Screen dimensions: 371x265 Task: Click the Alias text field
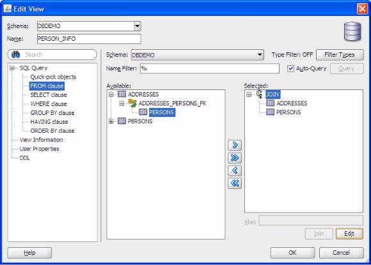pos(311,220)
